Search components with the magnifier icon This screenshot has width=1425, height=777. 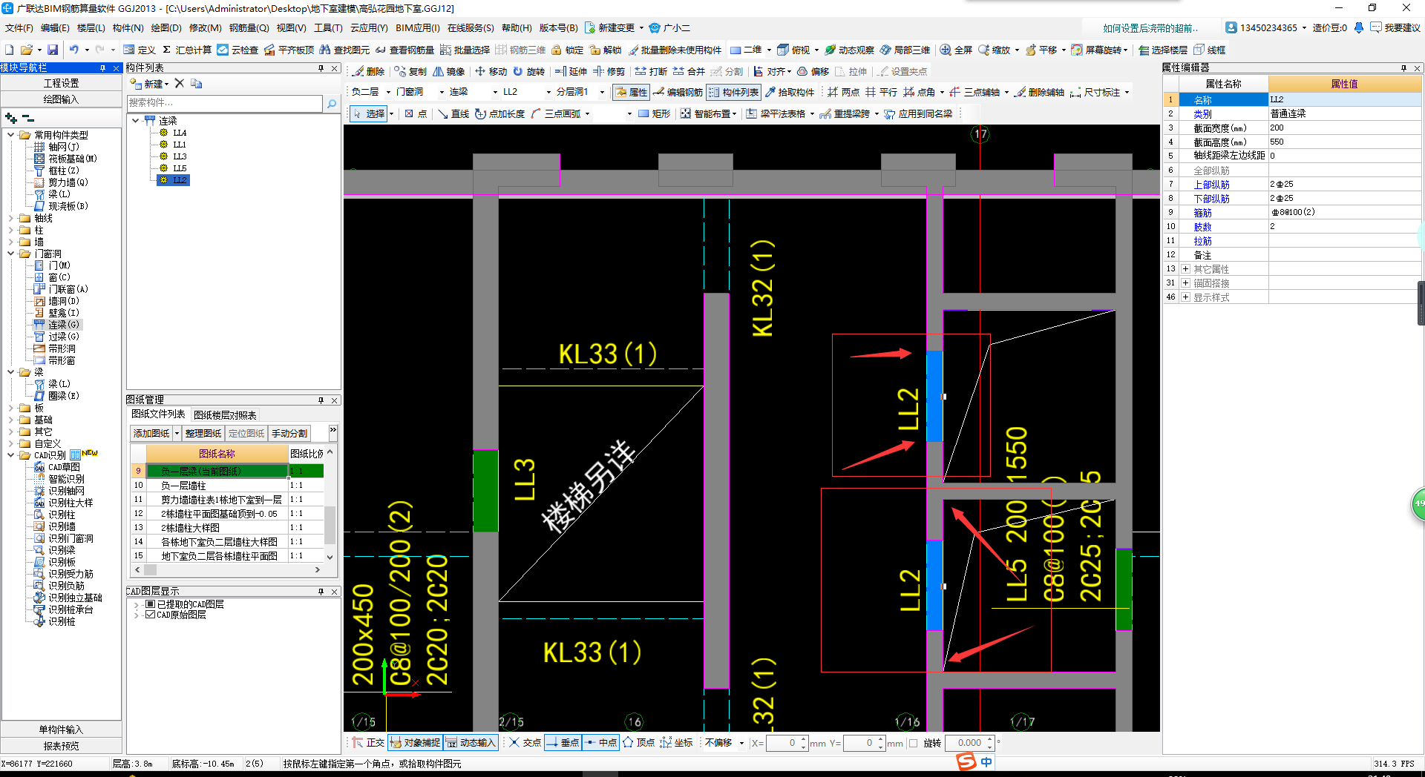click(x=332, y=103)
